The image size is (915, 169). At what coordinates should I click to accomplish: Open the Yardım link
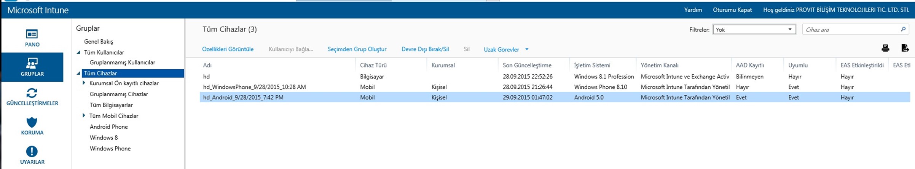coord(693,10)
